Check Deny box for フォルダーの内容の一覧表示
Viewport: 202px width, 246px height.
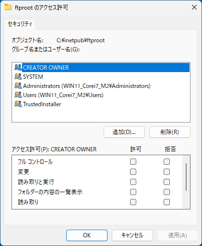coord(166,192)
